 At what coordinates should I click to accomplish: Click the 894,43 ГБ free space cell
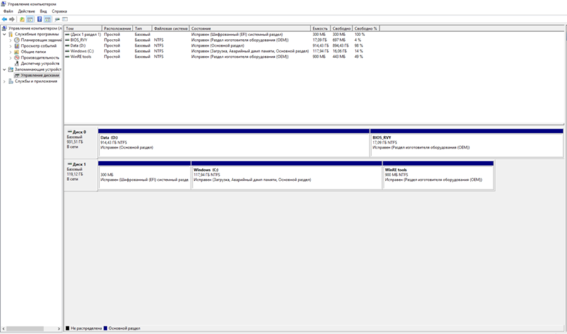coord(341,45)
